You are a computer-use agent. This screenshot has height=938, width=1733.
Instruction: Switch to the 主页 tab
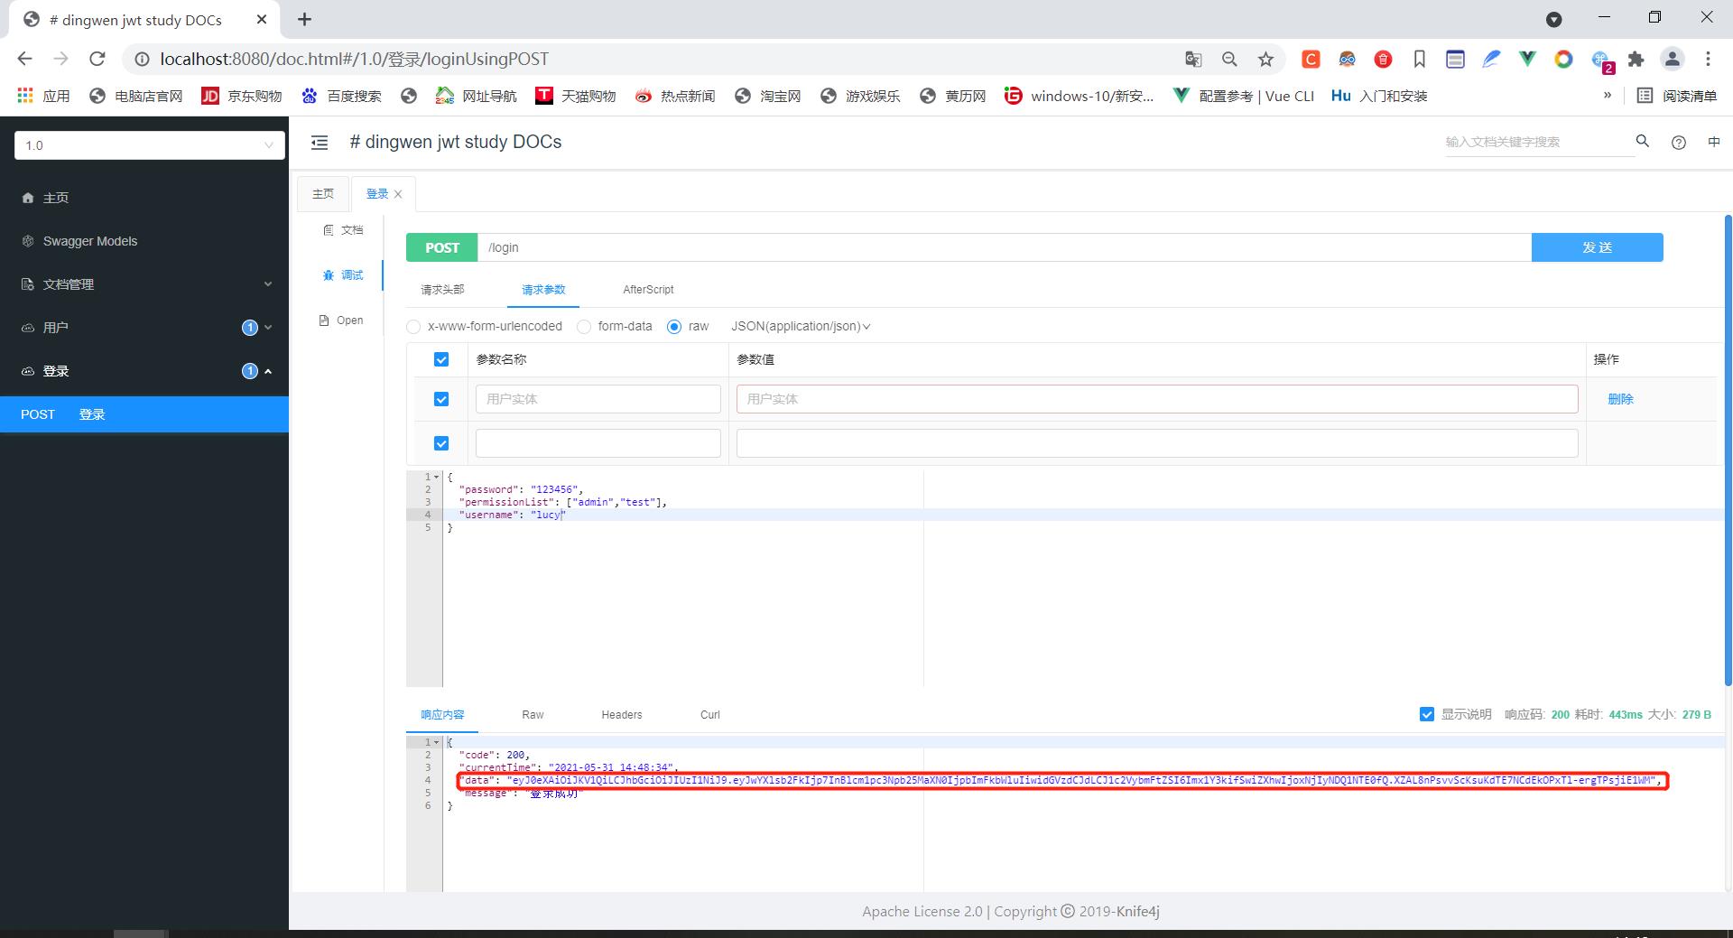pyautogui.click(x=323, y=194)
